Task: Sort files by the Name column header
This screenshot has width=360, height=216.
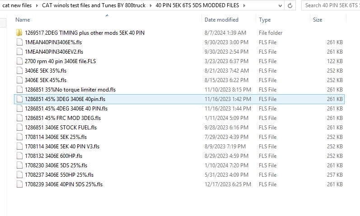Action: 23,20
